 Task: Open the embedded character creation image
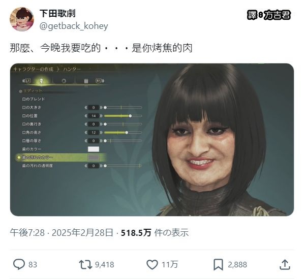[152, 139]
